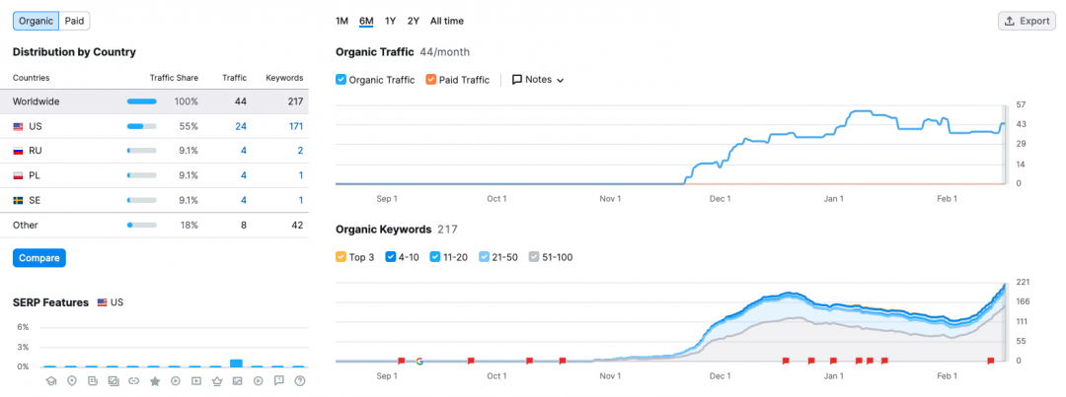Viewport: 1066px width, 397px height.
Task: Click the star reviews SERP feature icon
Action: point(155,380)
